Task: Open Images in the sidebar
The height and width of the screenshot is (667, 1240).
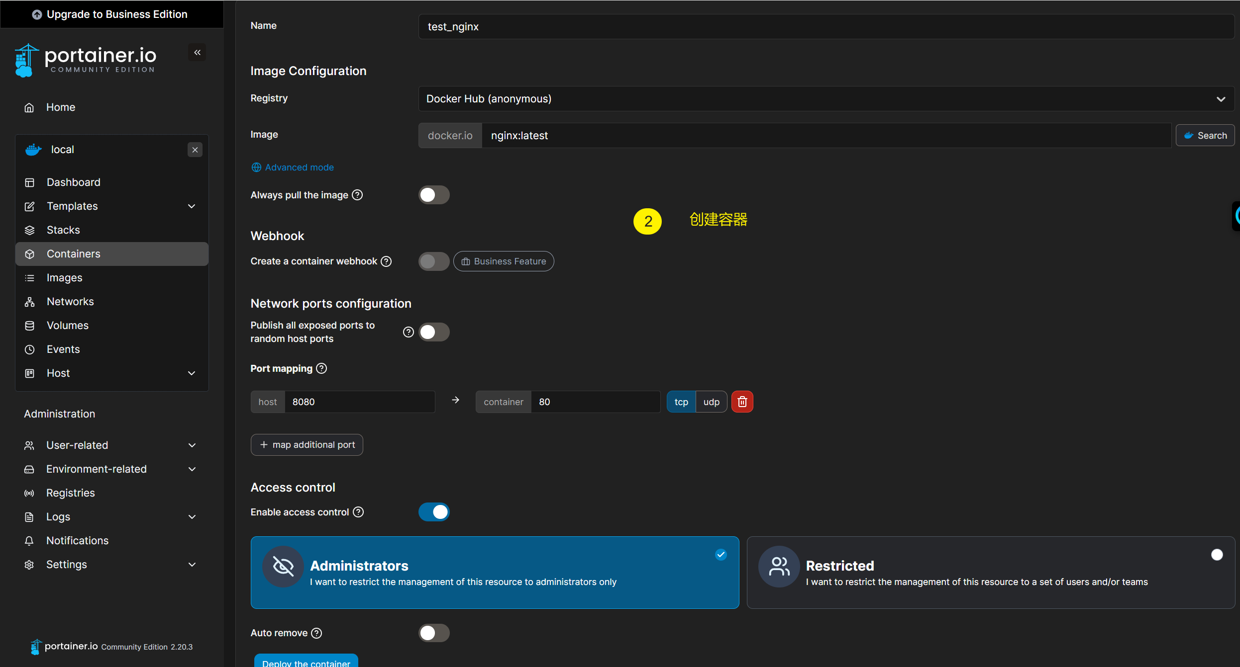Action: coord(64,277)
